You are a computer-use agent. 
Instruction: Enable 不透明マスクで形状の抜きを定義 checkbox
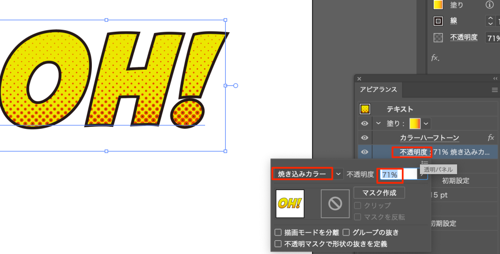(278, 244)
